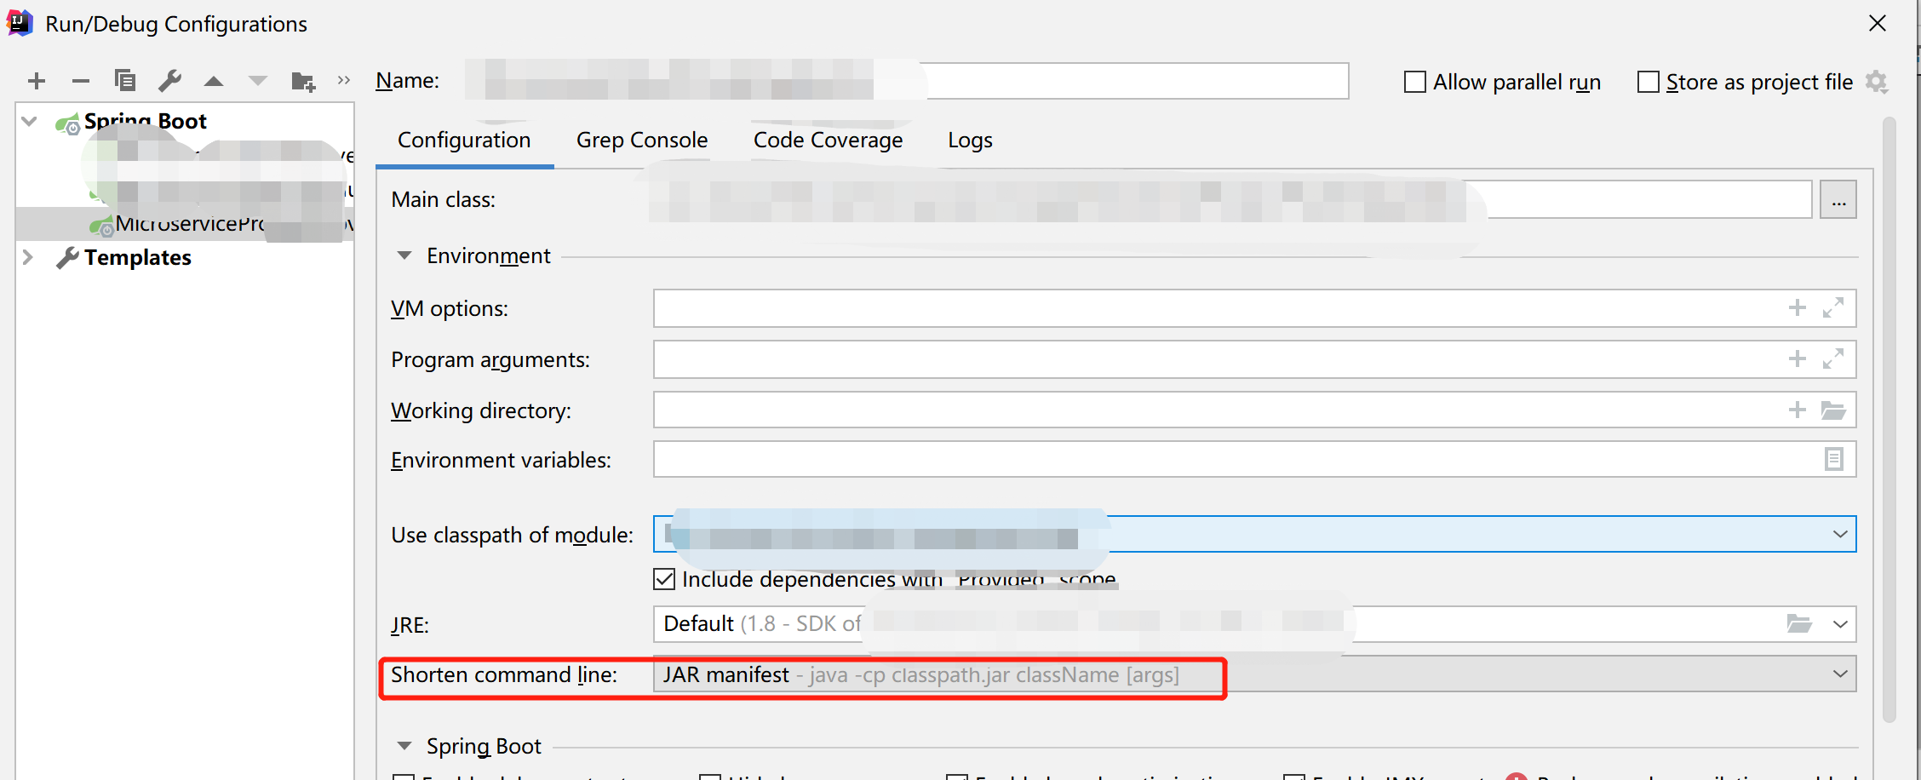Viewport: 1921px width, 780px height.
Task: Insert macro in Program arguments field
Action: 1797,358
